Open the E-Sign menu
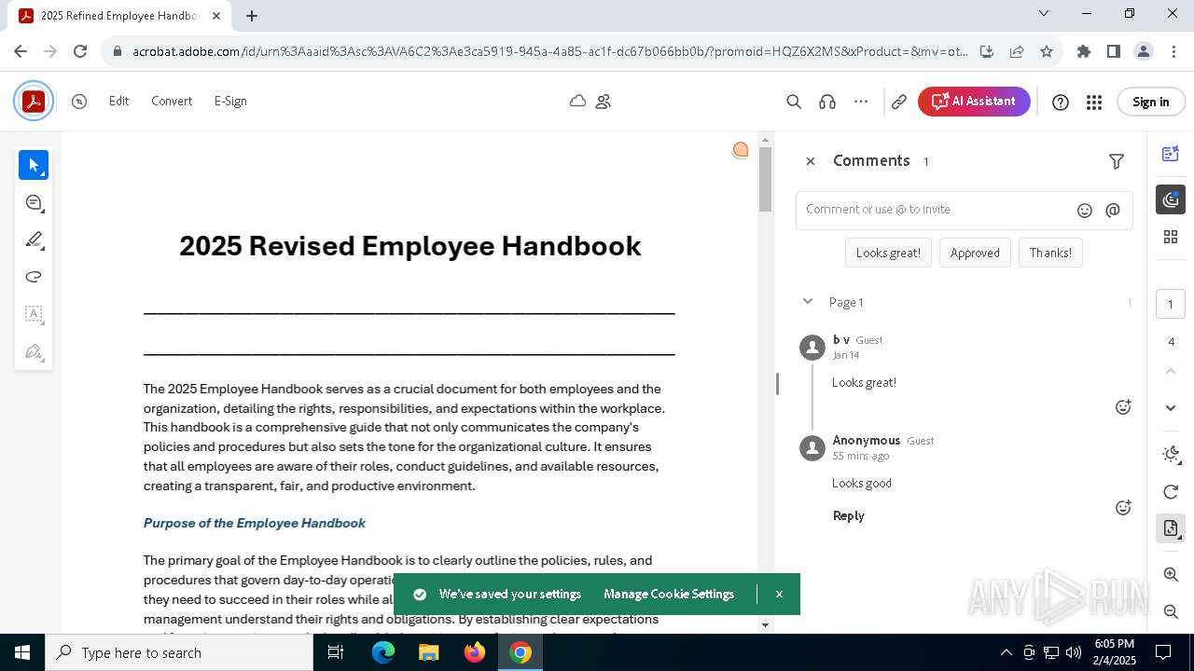This screenshot has height=671, width=1194. pyautogui.click(x=230, y=102)
